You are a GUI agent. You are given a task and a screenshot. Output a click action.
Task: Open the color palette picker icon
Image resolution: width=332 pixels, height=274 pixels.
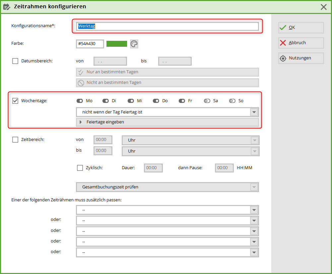click(x=134, y=44)
